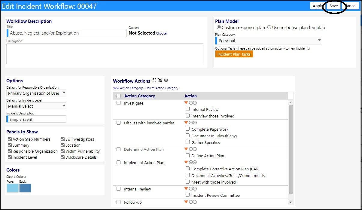Uncheck the Summary panel checkbox
This screenshot has height=210, width=362.
[10, 145]
